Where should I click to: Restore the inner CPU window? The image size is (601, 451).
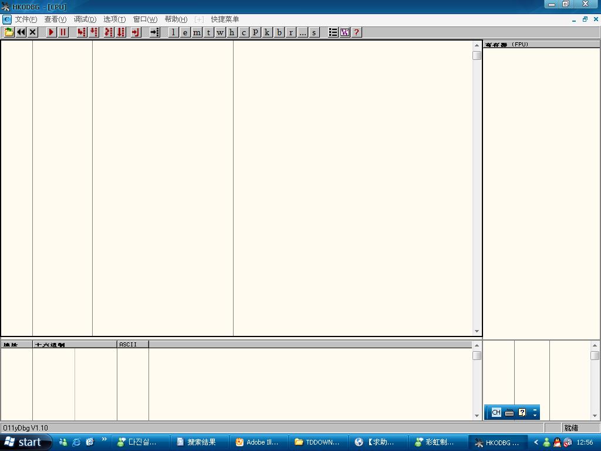coord(585,19)
